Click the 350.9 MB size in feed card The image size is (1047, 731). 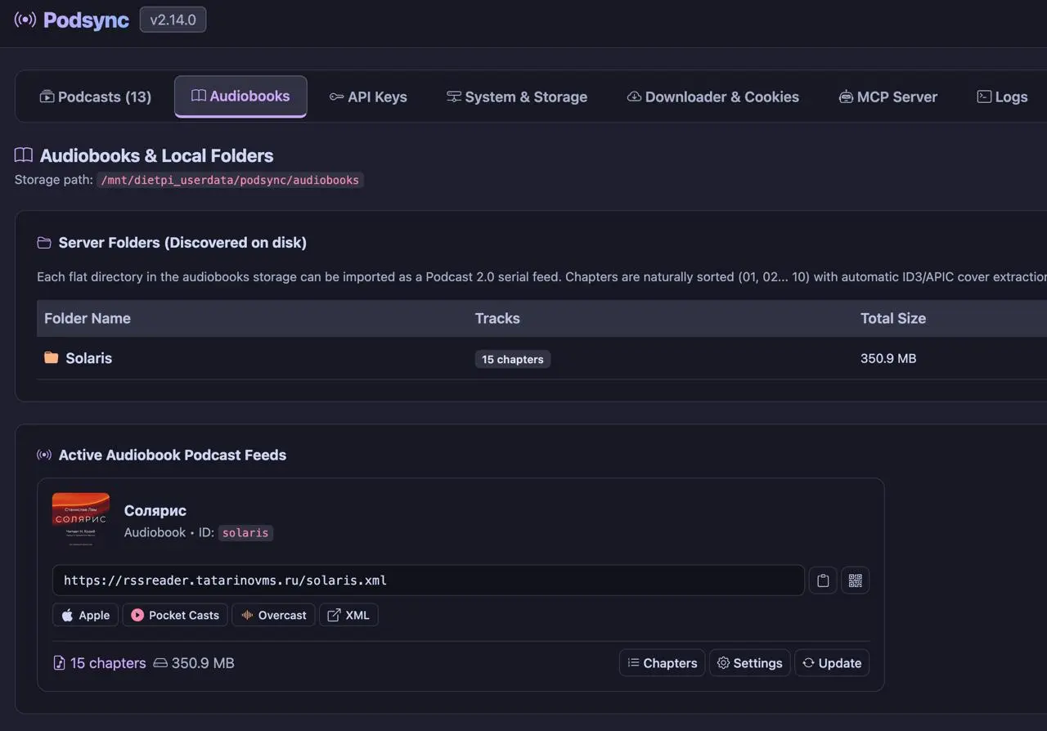click(194, 663)
